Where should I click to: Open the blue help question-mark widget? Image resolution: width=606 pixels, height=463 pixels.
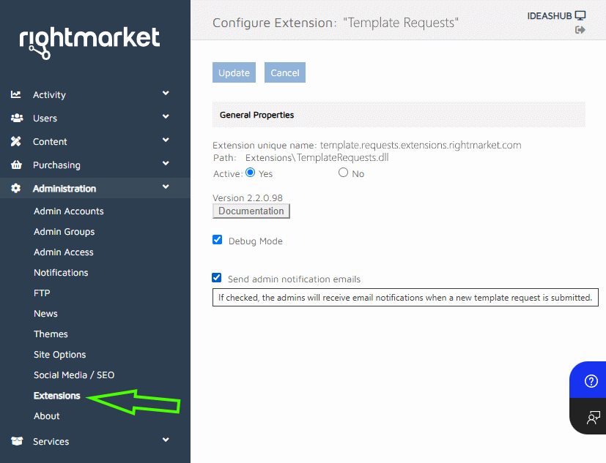pos(591,381)
